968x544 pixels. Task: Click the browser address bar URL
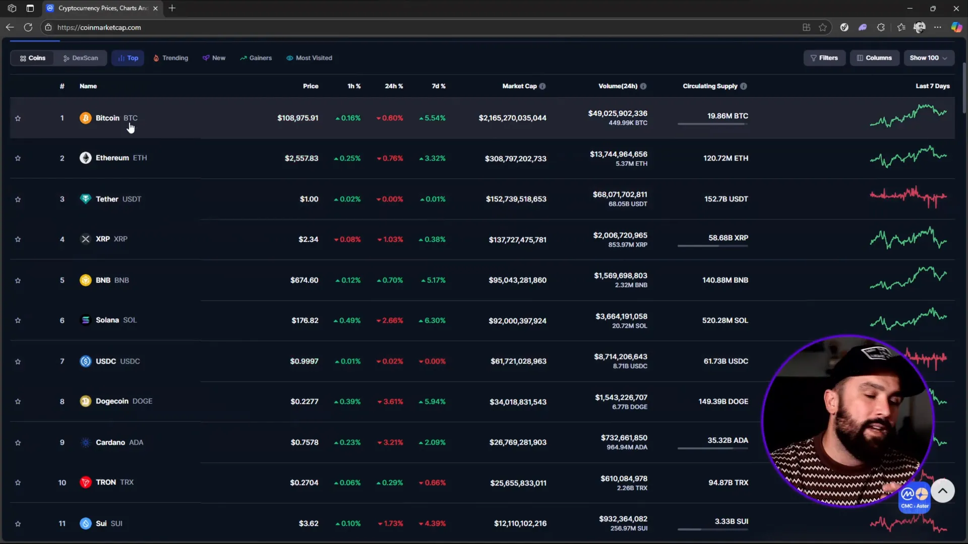[99, 27]
